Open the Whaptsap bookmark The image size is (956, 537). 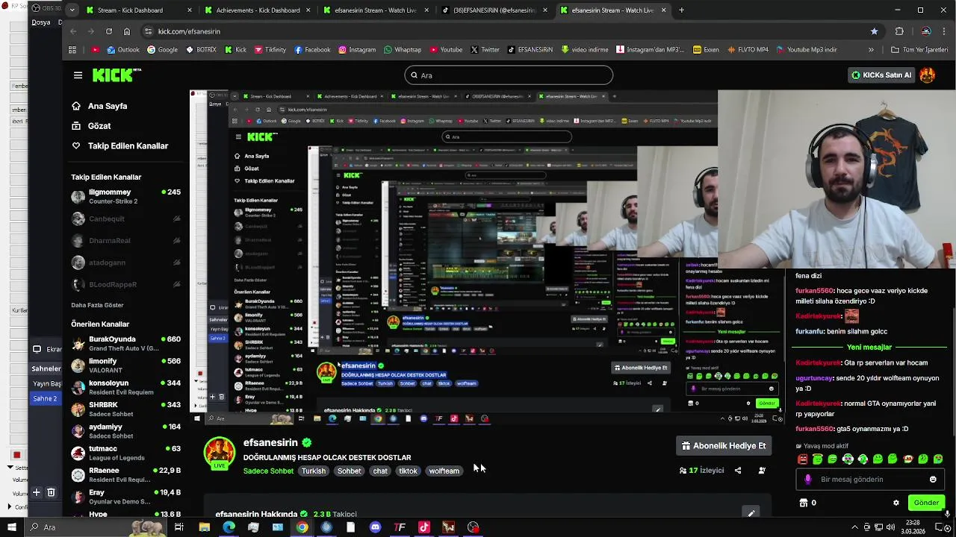(402, 50)
